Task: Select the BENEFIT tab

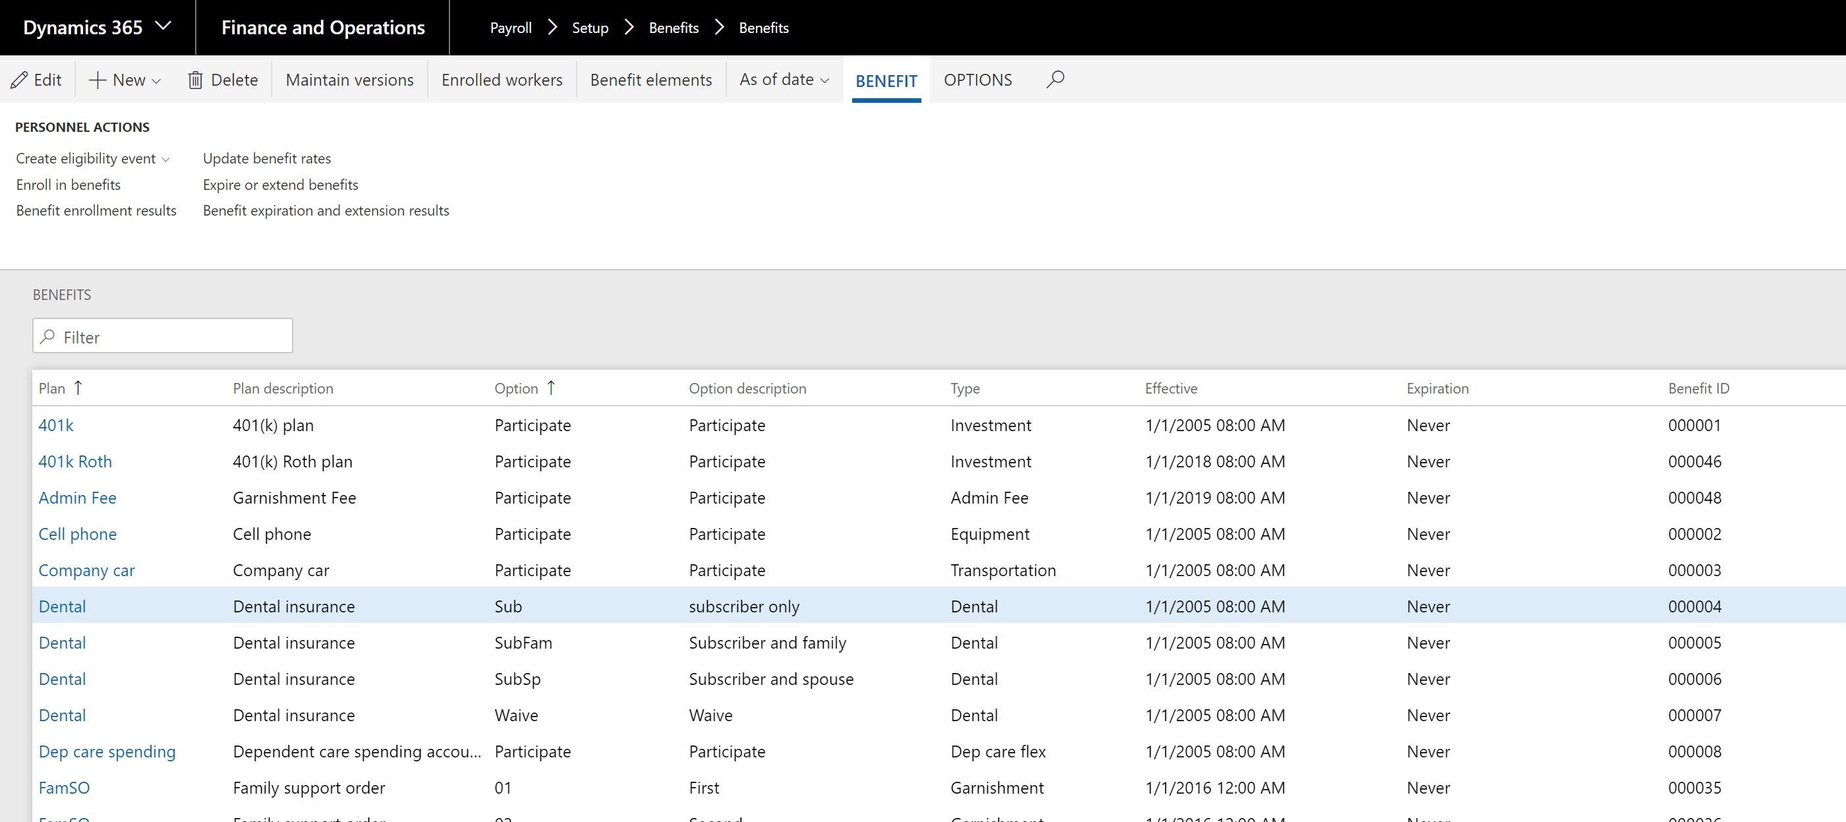Action: tap(886, 81)
